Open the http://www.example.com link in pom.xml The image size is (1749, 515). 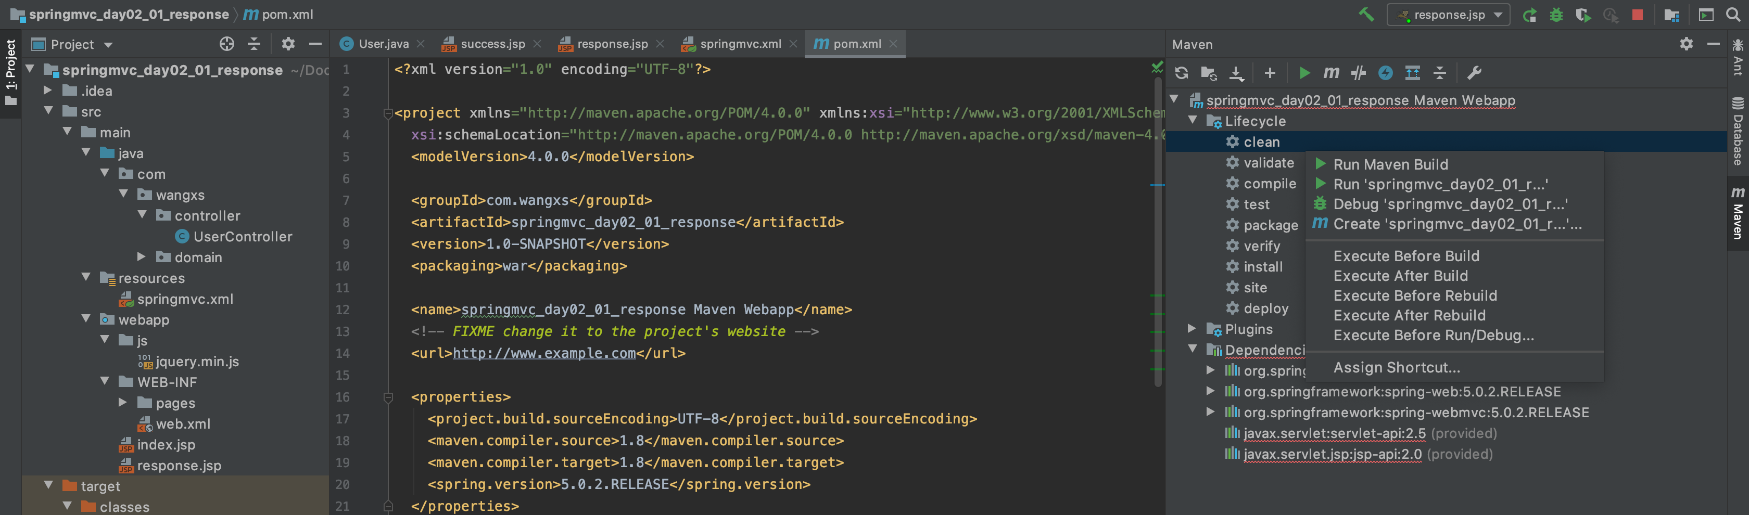click(x=544, y=354)
